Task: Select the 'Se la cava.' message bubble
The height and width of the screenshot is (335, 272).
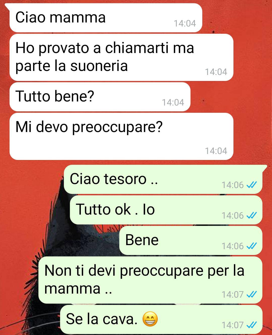Action: [x=161, y=319]
